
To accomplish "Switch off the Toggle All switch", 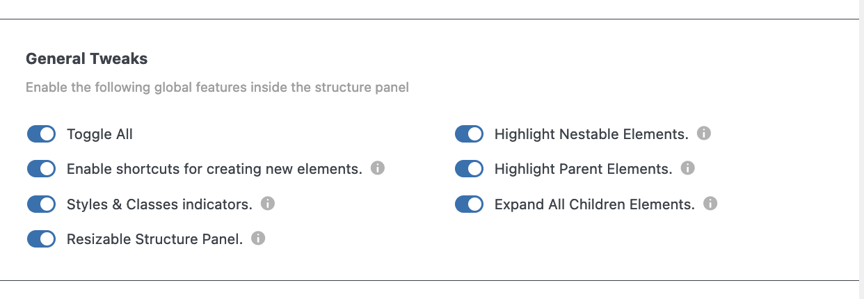I will click(x=41, y=134).
